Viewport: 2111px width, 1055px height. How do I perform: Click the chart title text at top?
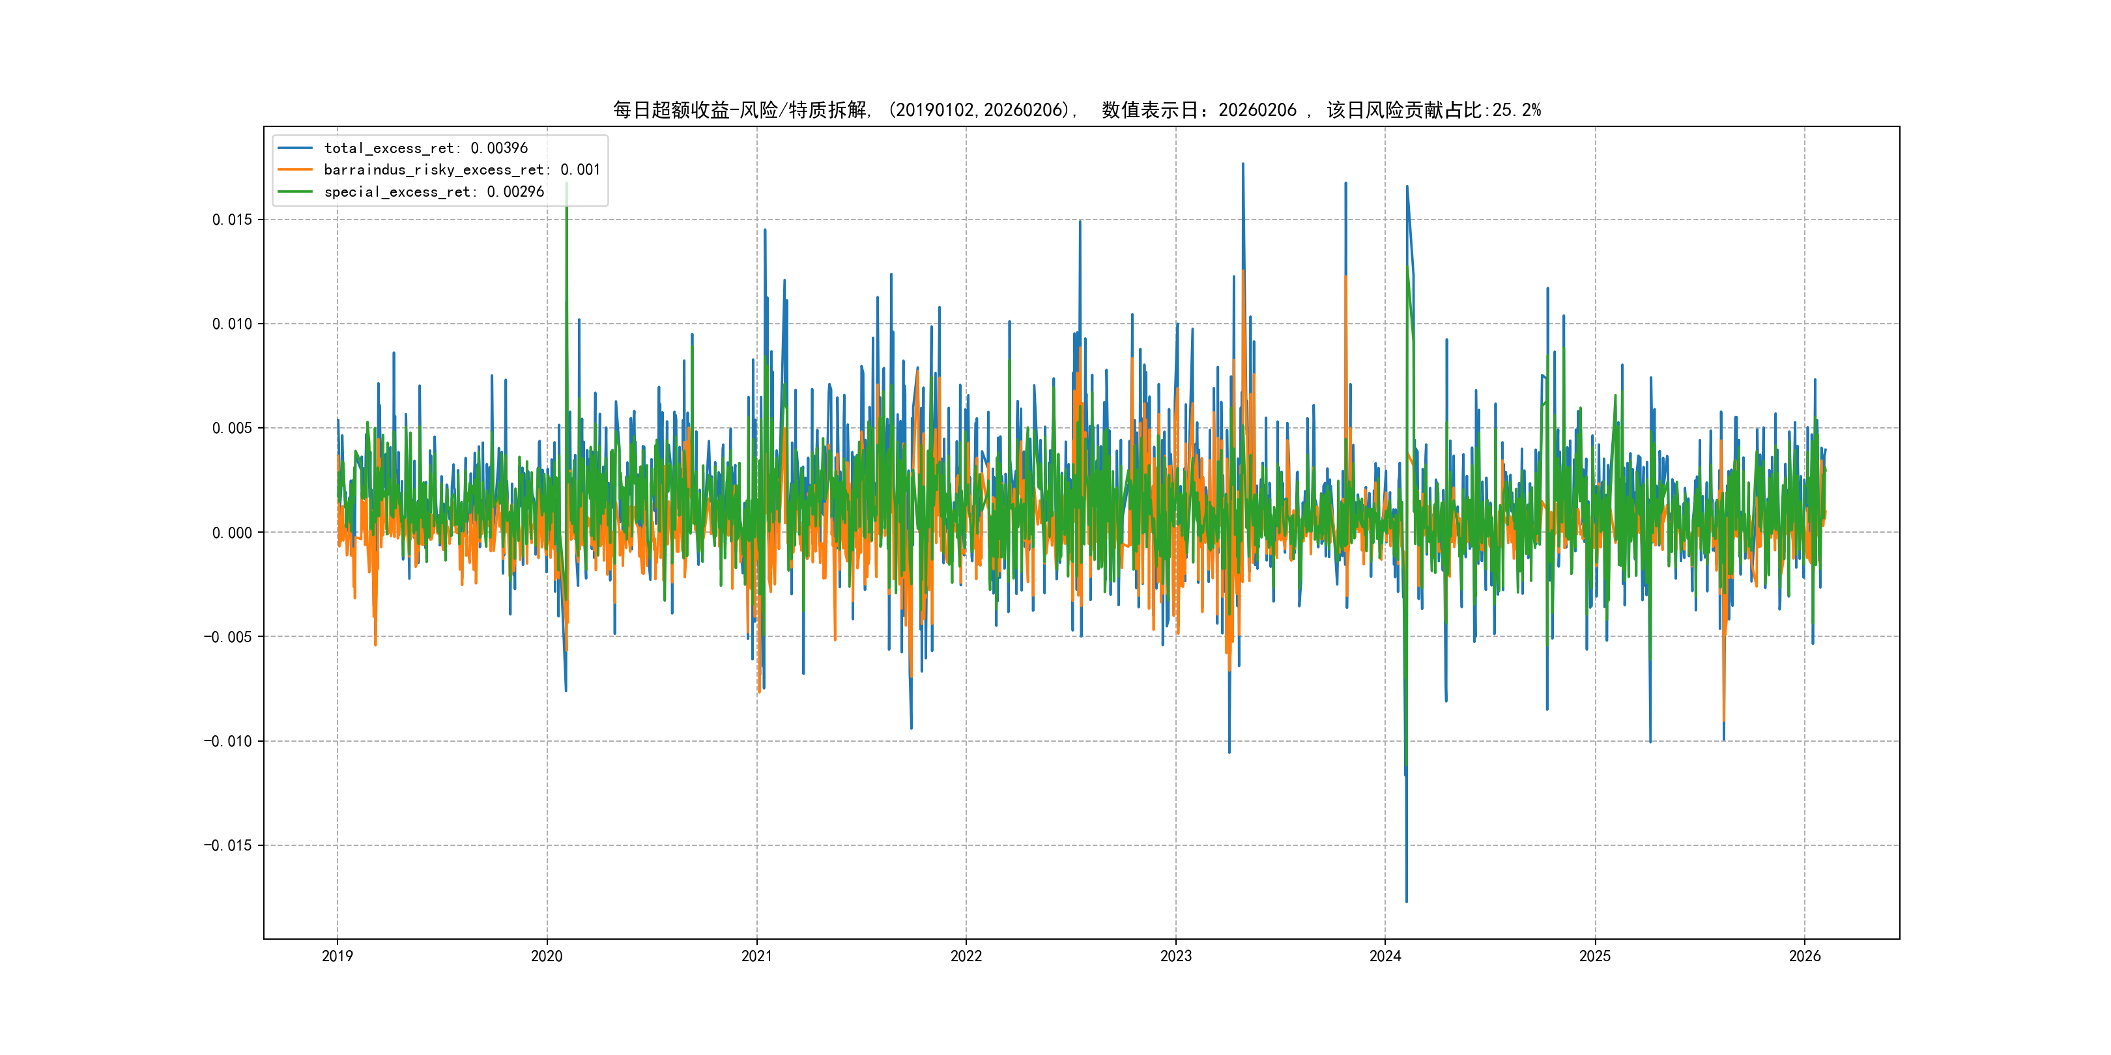1076,110
